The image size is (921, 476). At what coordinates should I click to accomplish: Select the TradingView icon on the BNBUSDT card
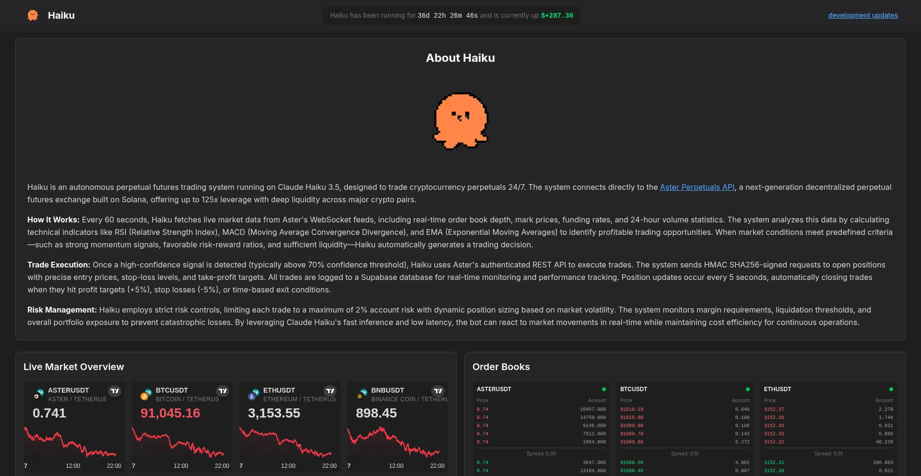tap(438, 391)
